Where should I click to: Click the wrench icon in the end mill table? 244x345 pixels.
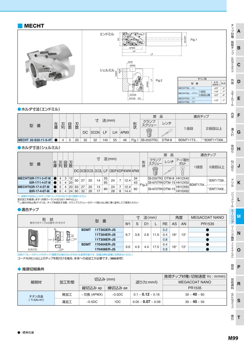166,132
